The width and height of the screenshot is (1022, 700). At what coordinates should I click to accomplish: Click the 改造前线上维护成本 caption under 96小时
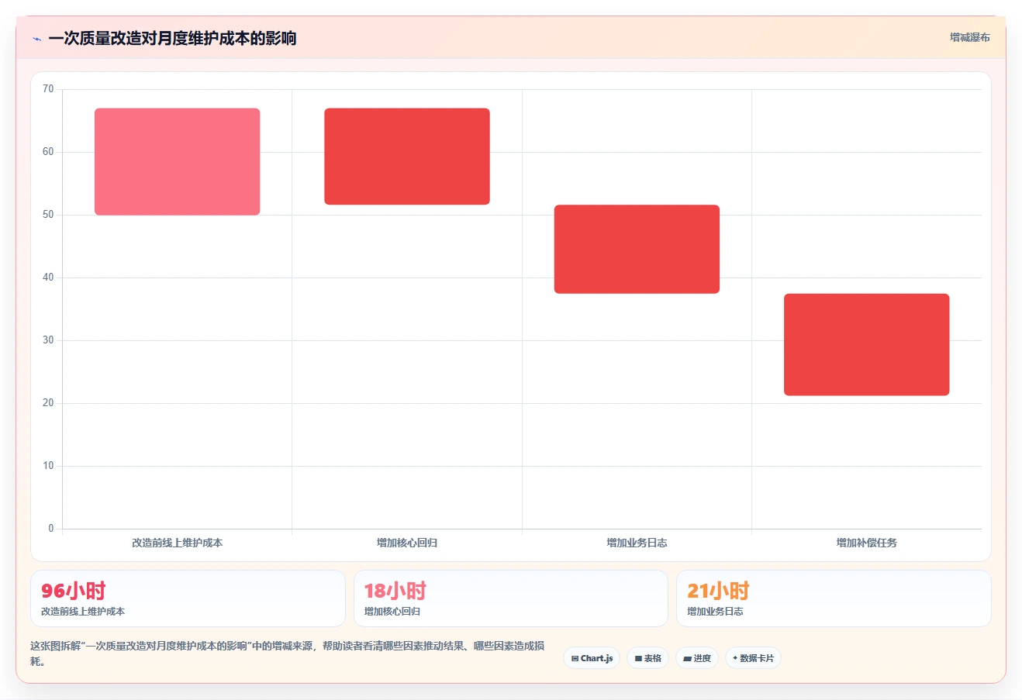click(83, 612)
